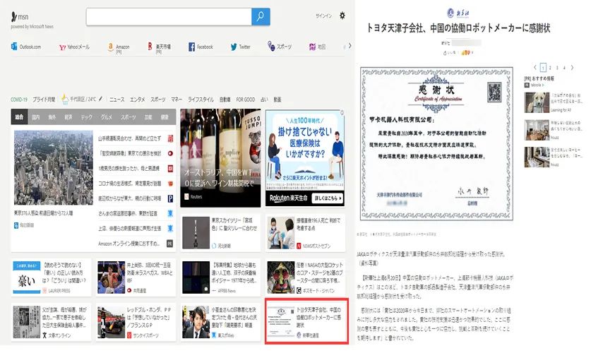Open the Outlook.com shortcut

point(26,47)
